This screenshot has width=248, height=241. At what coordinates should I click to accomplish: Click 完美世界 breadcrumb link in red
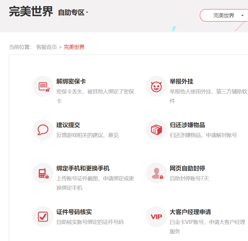tap(74, 47)
